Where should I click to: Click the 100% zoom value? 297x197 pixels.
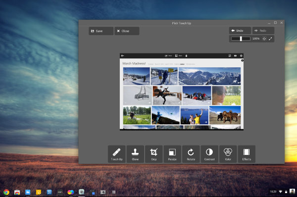[x=256, y=39]
